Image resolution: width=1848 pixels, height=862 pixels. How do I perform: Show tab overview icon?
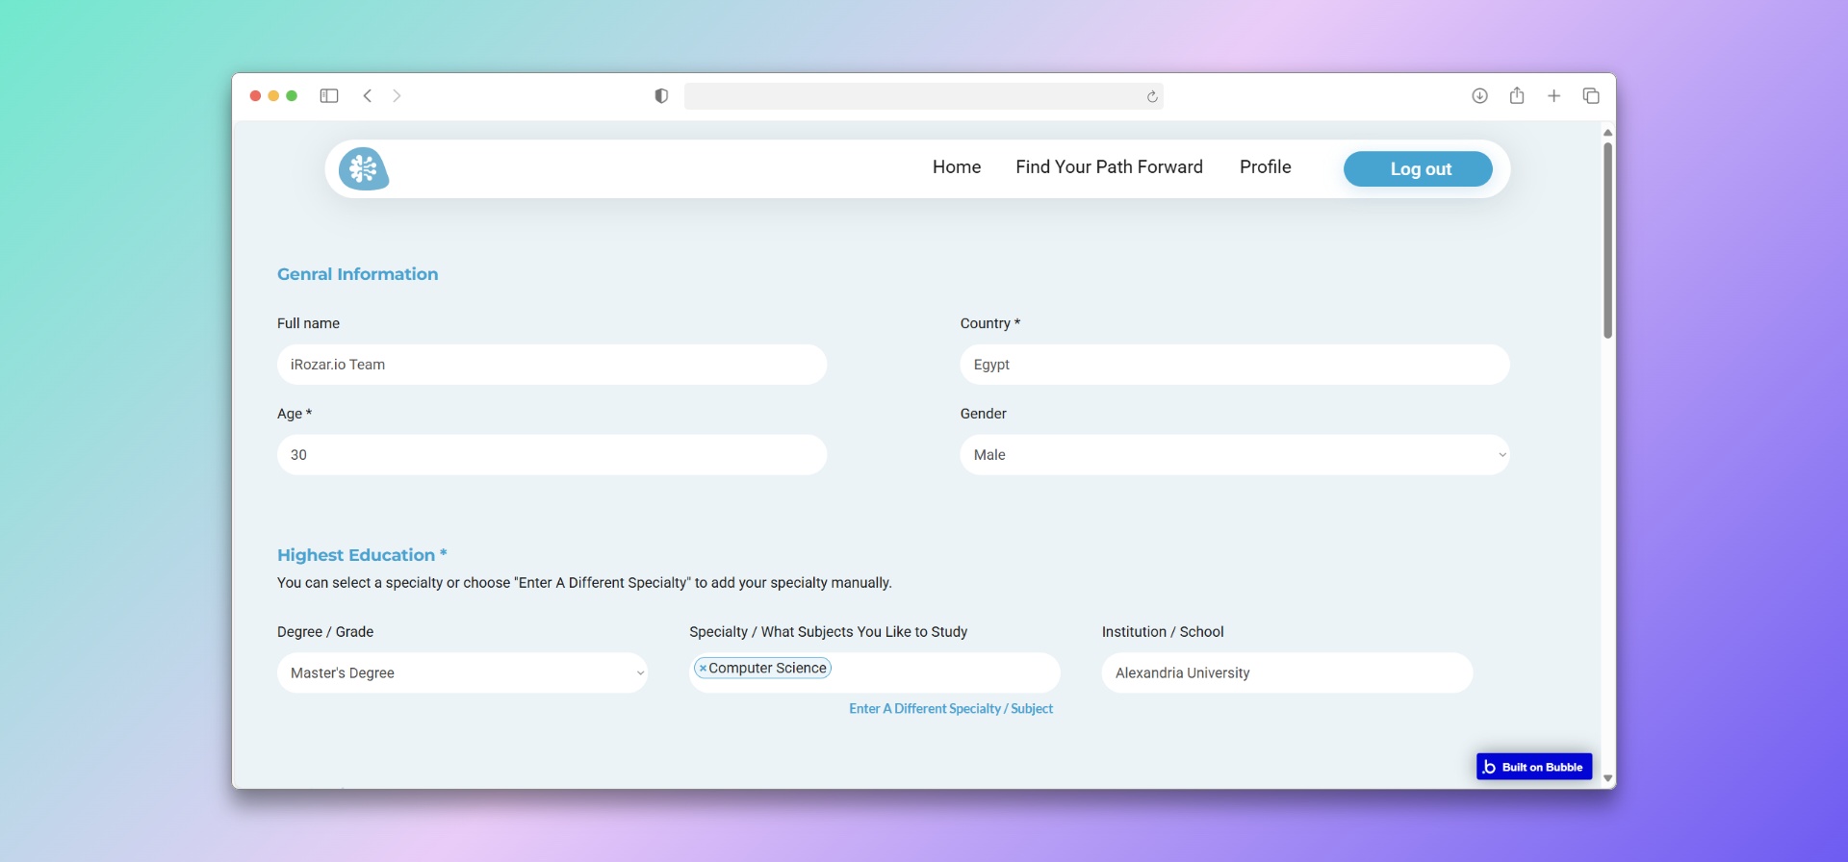1591,96
